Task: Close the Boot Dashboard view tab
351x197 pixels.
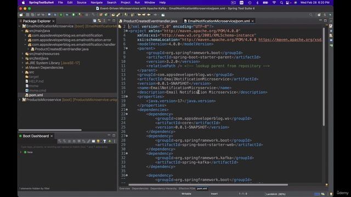Action: [x=52, y=136]
